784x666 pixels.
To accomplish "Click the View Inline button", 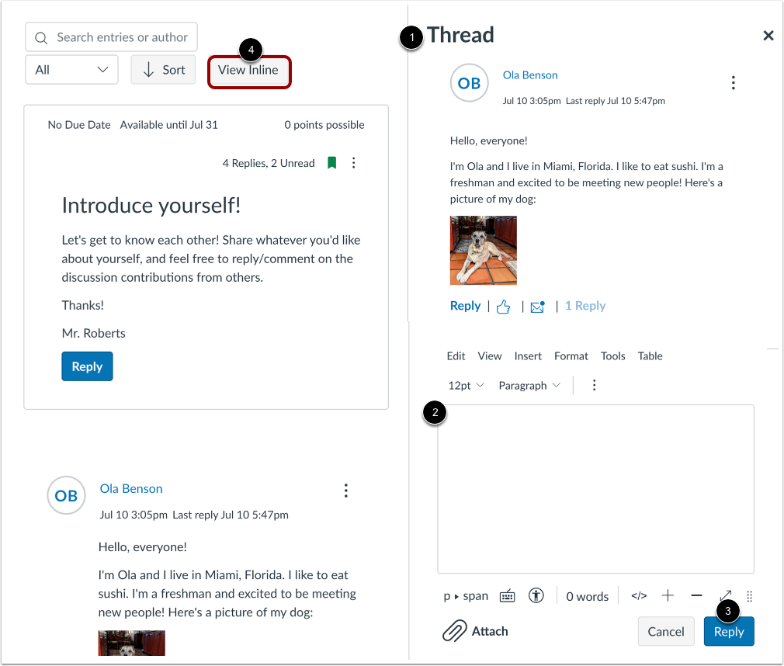I will tap(248, 70).
